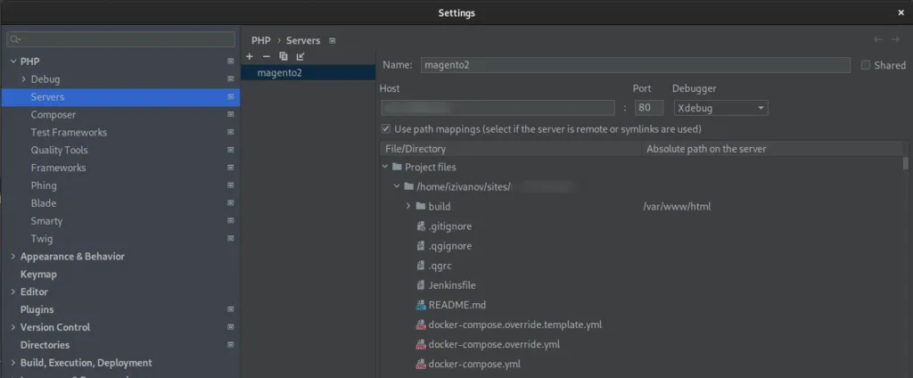Open Test Frameworks settings page

[69, 132]
